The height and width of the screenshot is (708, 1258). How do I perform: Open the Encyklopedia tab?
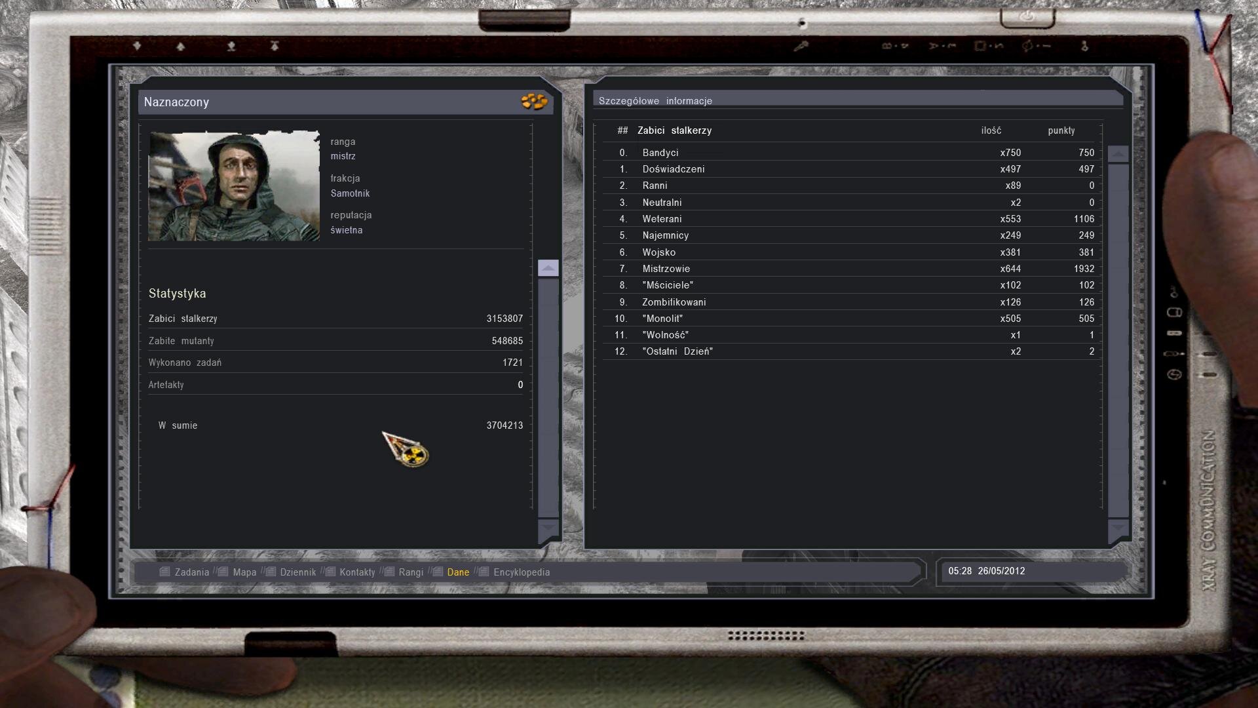pyautogui.click(x=521, y=572)
